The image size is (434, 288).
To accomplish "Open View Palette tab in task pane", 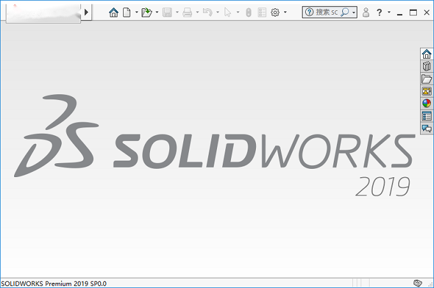I will pyautogui.click(x=426, y=91).
